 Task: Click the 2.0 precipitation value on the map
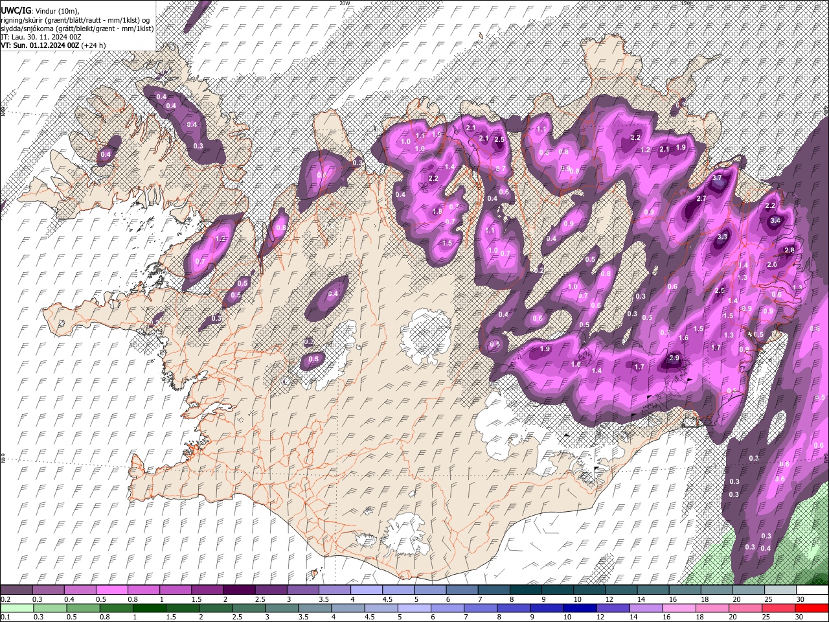point(772,265)
